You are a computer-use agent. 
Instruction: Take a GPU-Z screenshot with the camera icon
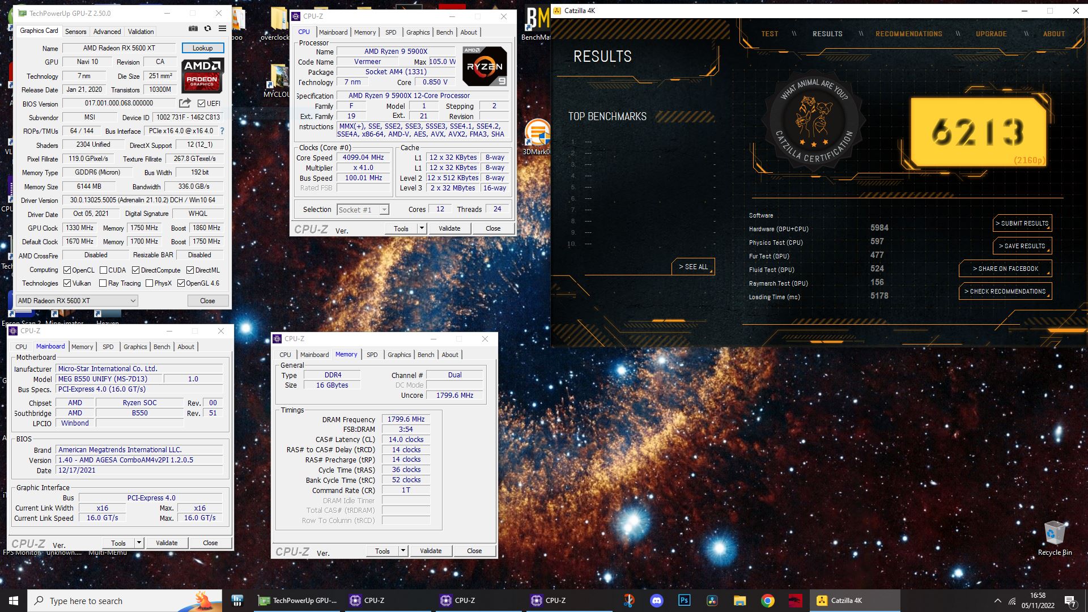193,28
